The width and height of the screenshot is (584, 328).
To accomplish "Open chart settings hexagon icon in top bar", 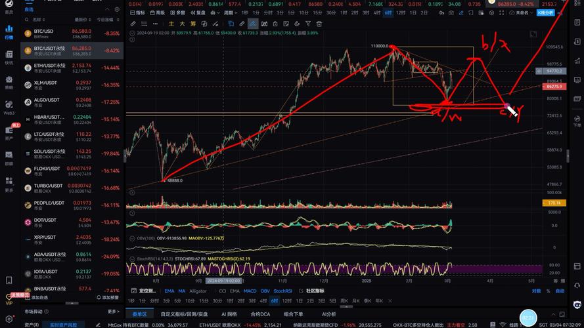I will (491, 12).
